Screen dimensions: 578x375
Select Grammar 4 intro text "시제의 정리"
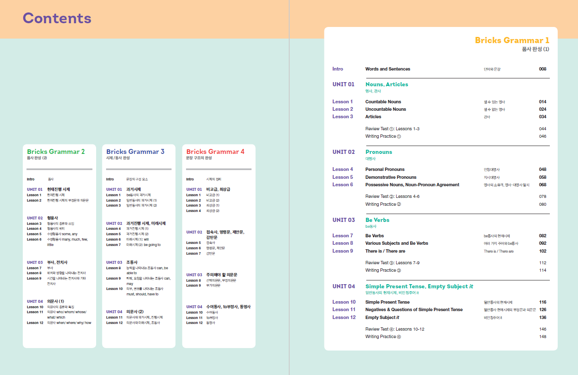point(214,179)
